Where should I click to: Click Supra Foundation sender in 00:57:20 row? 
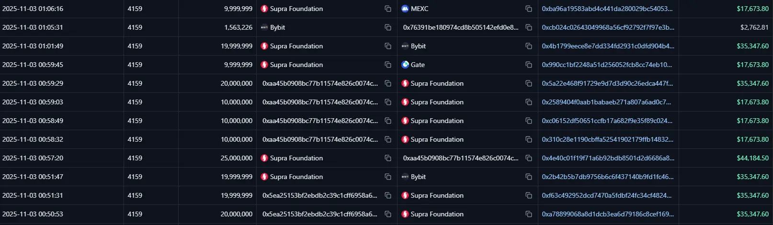(296, 158)
